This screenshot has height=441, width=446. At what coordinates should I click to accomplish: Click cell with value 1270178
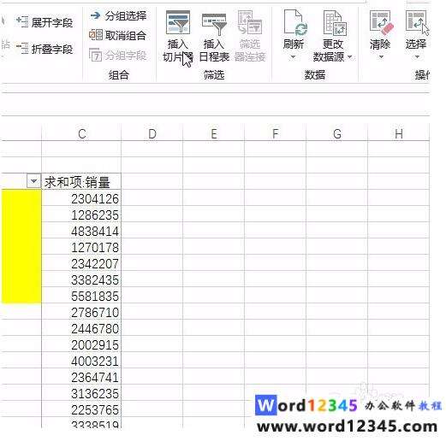pos(81,247)
